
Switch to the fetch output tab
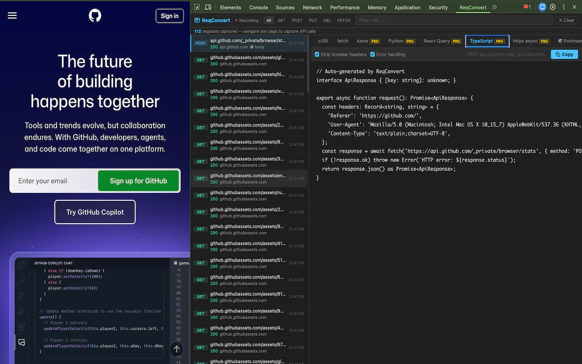343,41
